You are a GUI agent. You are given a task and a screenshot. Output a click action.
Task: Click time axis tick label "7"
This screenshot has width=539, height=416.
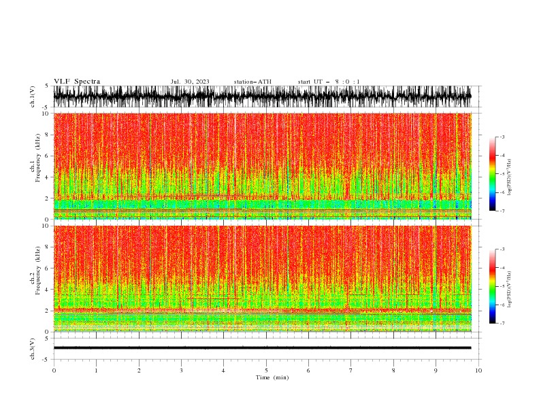[350, 370]
